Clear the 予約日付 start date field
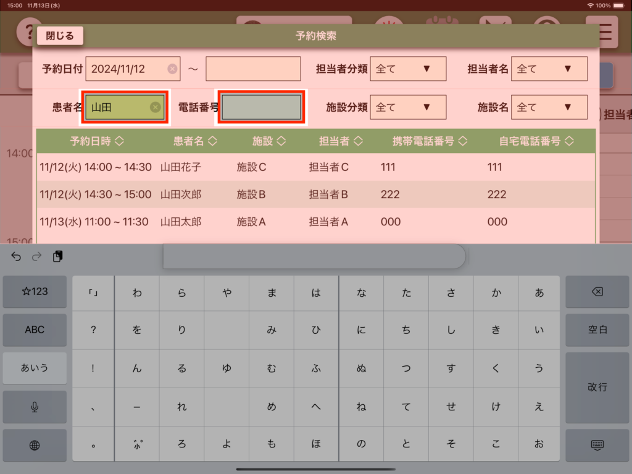 coord(172,69)
